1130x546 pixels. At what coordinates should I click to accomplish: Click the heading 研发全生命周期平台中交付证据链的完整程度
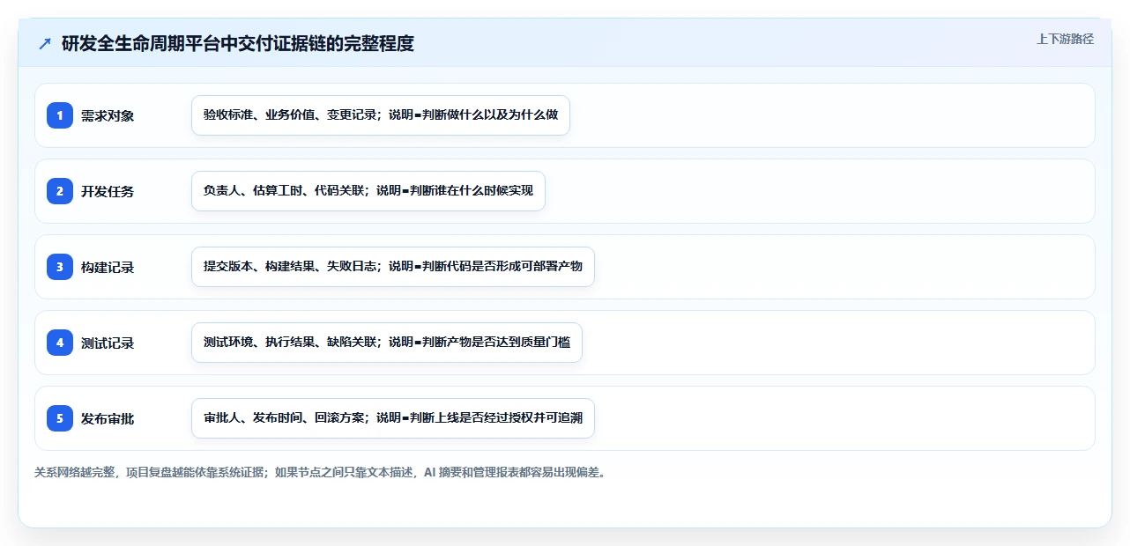[x=238, y=43]
